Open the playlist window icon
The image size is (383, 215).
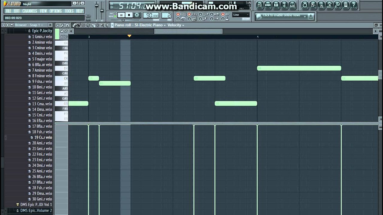[260, 5]
